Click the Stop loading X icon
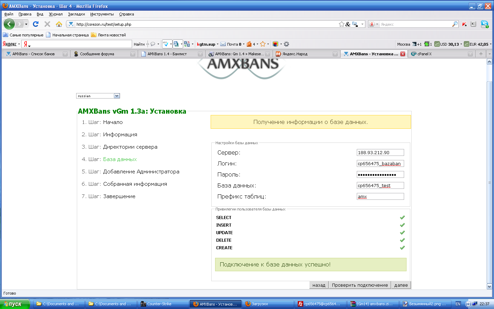The height and width of the screenshot is (309, 494). coord(47,24)
